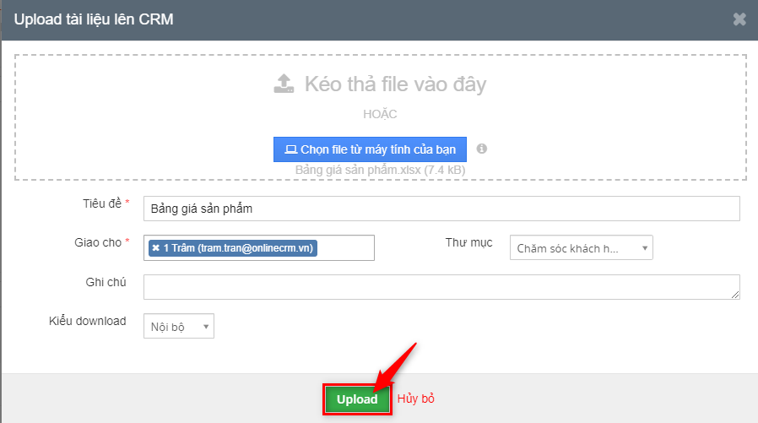Click the 'Upload tài liệu lên CRM' title
This screenshot has width=758, height=423.
[94, 19]
